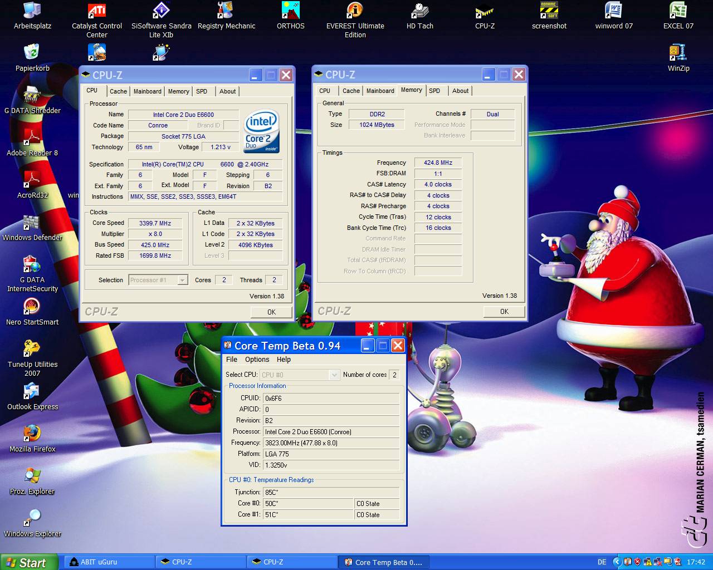Open SPD tab in right CPU-Z window

coord(434,91)
